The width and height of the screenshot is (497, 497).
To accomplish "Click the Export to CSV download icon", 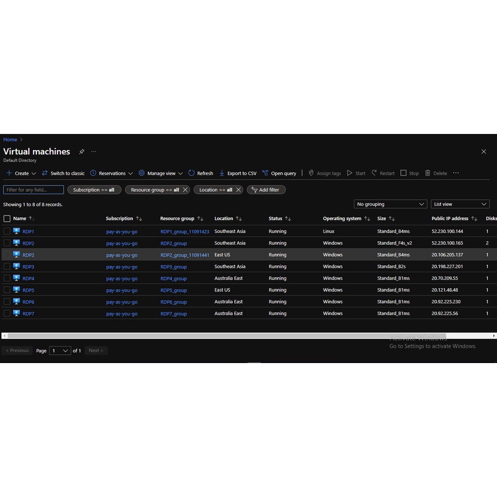I will pyautogui.click(x=222, y=173).
